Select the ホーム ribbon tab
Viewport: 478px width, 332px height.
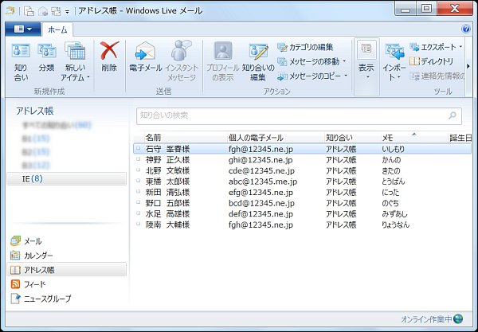[57, 29]
